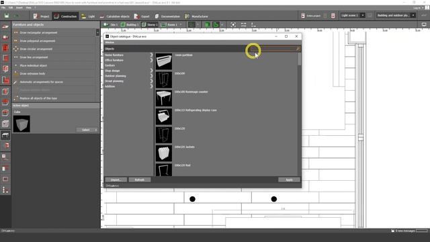Select the 100x100 Rummage counter thumbnail

164,98
